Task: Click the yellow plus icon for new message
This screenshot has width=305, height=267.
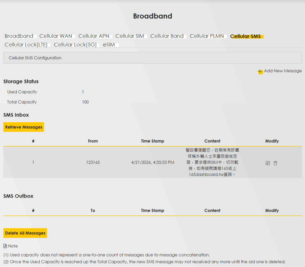Action: coord(260,71)
